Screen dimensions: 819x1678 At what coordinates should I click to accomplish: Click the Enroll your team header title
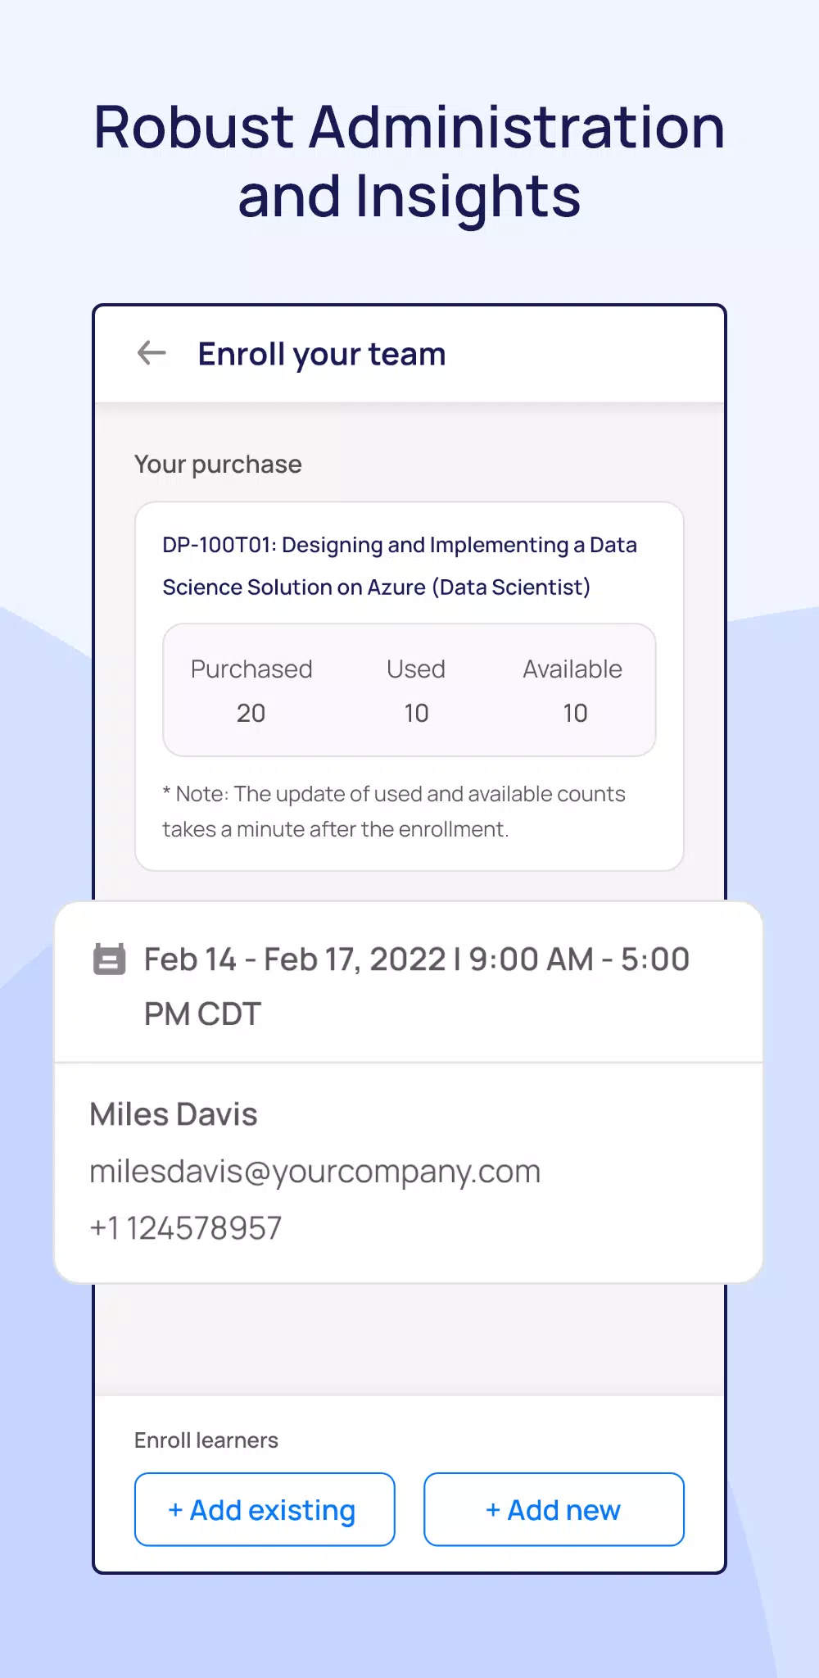[x=322, y=354]
